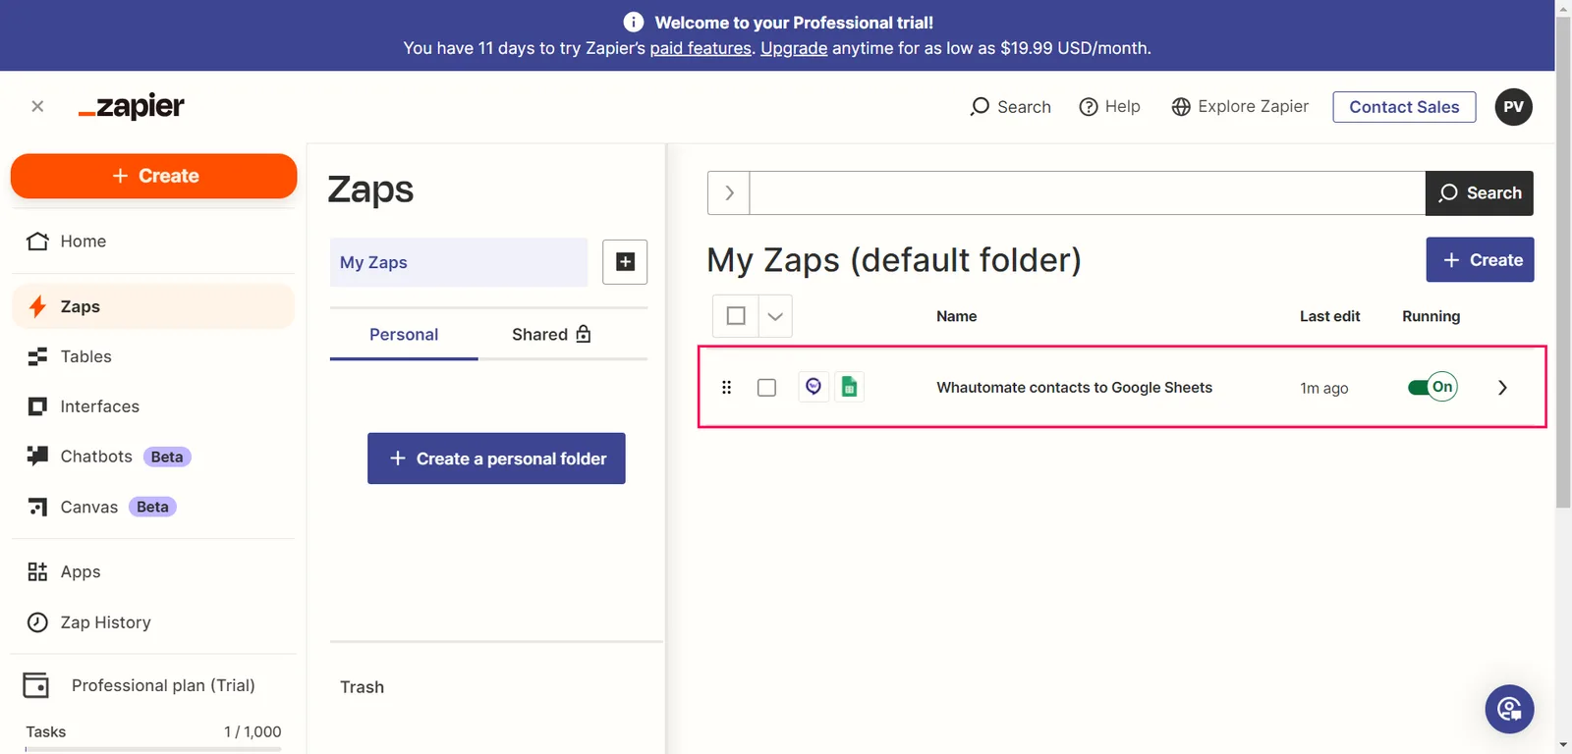Go to Apps in the sidebar
The image size is (1572, 754).
click(x=153, y=571)
